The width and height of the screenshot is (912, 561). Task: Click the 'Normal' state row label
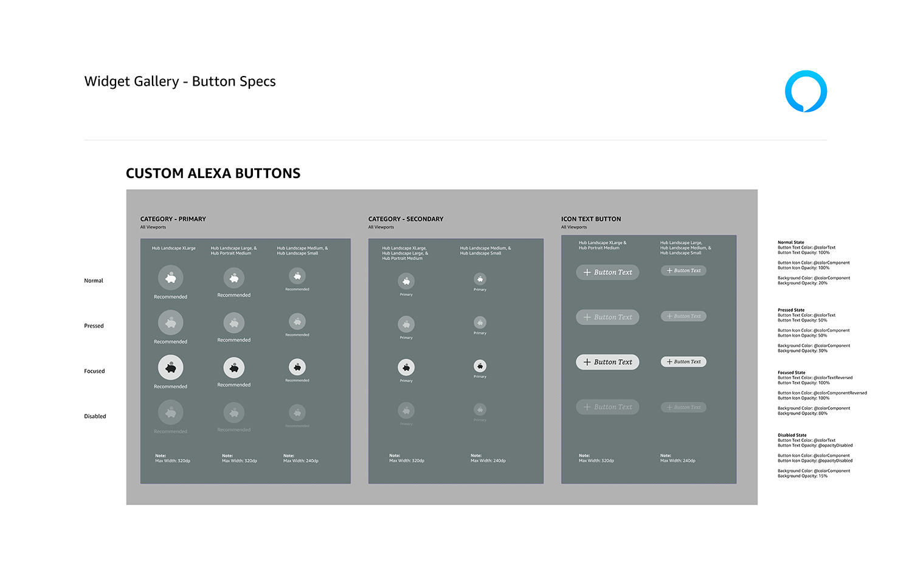tap(94, 281)
